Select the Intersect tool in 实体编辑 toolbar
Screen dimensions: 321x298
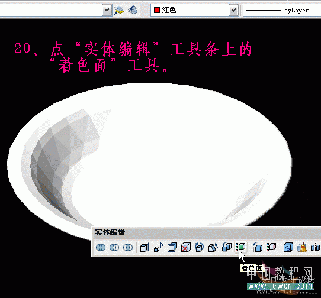click(x=128, y=248)
